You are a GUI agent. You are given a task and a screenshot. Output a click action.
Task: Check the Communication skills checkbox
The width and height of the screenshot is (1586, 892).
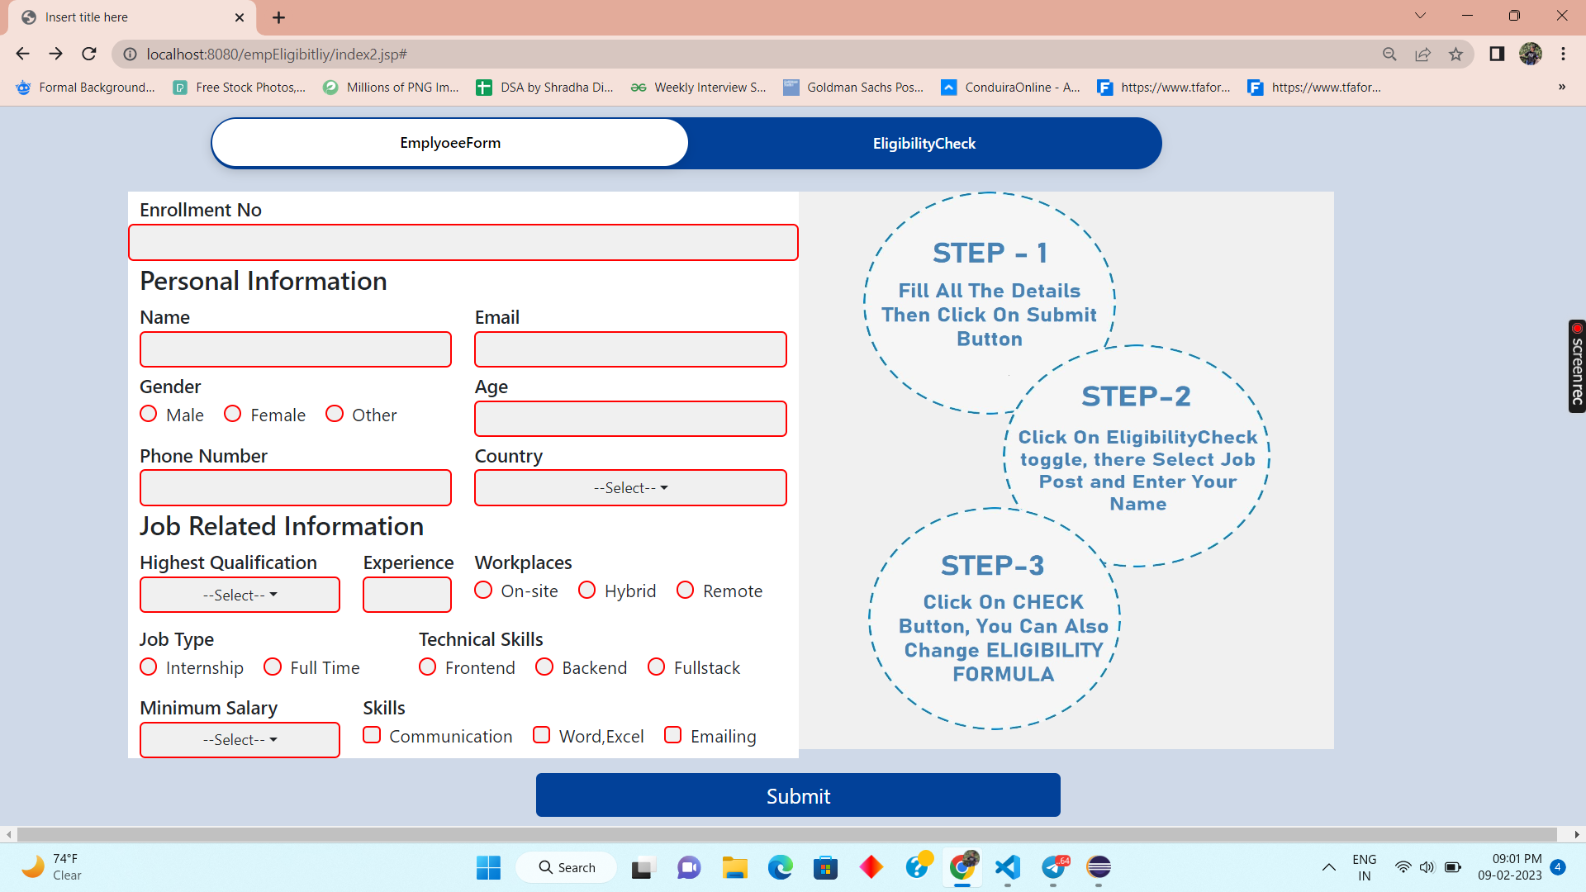coord(372,735)
